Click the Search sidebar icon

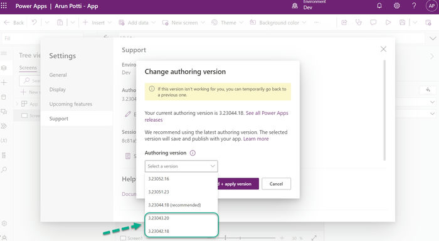[4, 170]
